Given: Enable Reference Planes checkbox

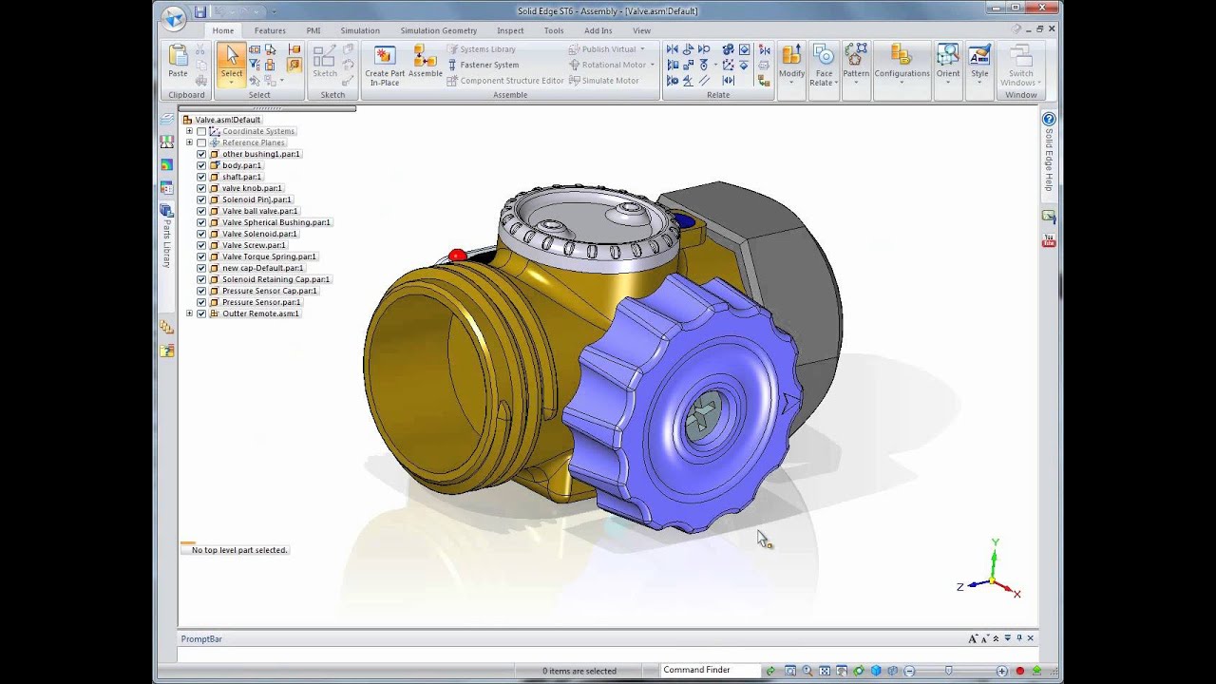Looking at the screenshot, I should click(x=201, y=142).
